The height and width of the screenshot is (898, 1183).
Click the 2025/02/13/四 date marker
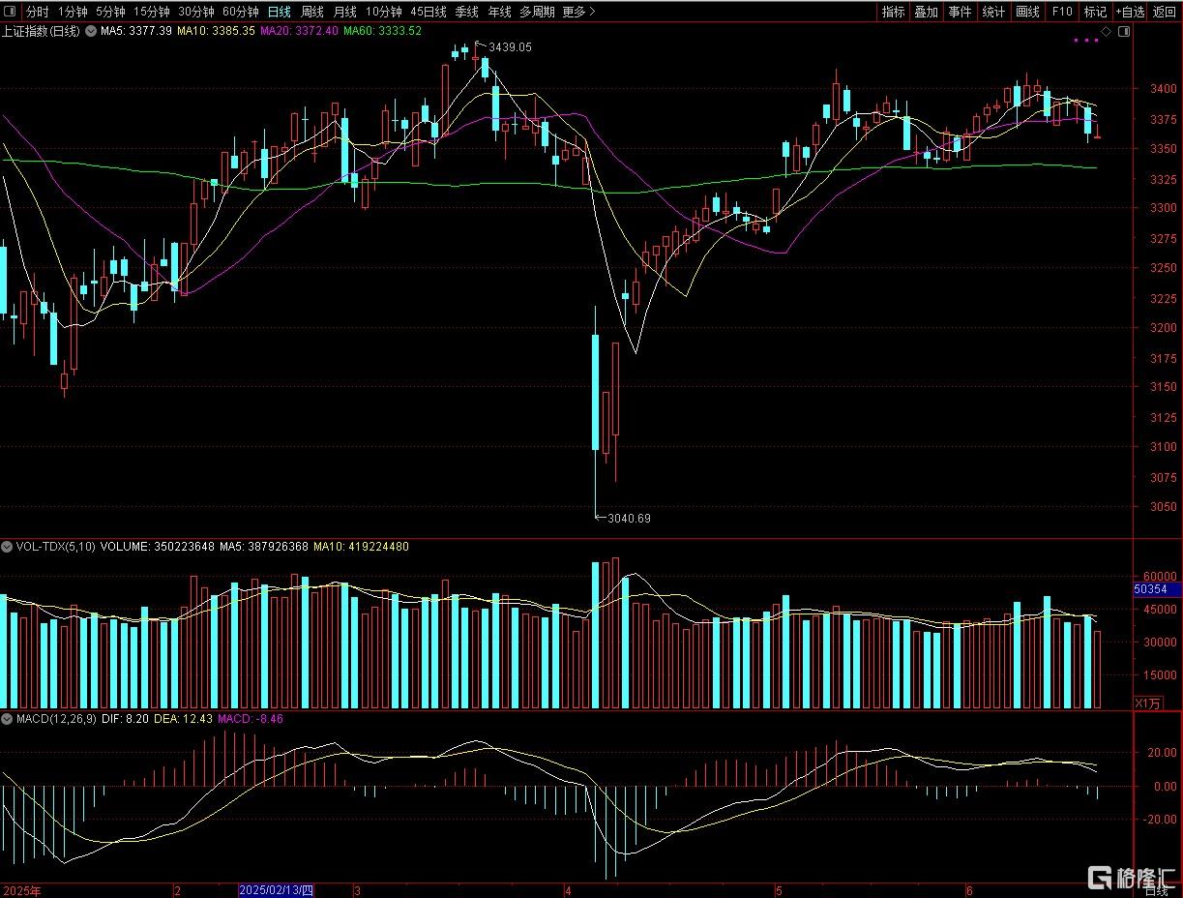(277, 889)
